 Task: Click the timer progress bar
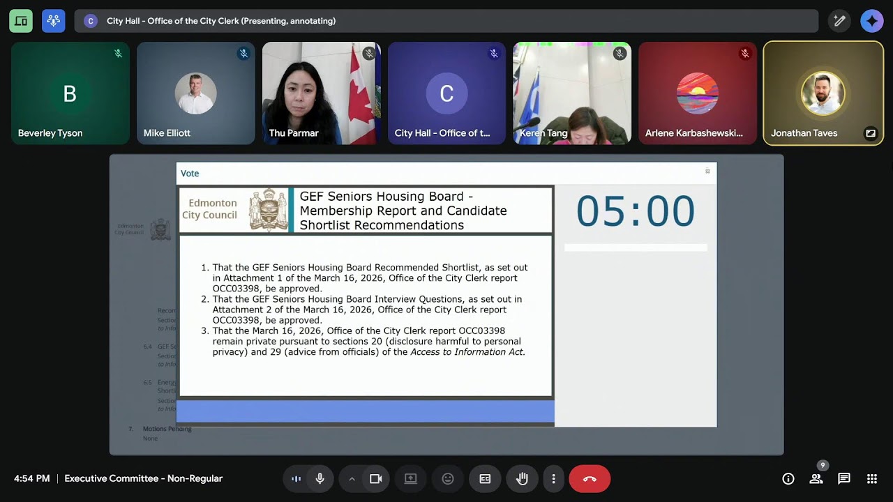tap(636, 248)
